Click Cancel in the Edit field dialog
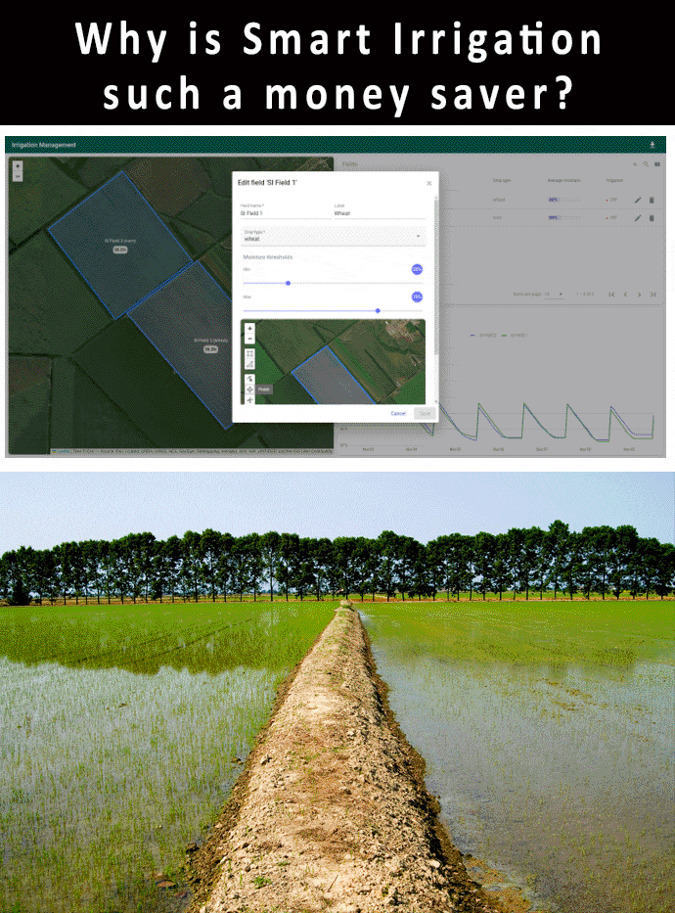 pos(398,413)
